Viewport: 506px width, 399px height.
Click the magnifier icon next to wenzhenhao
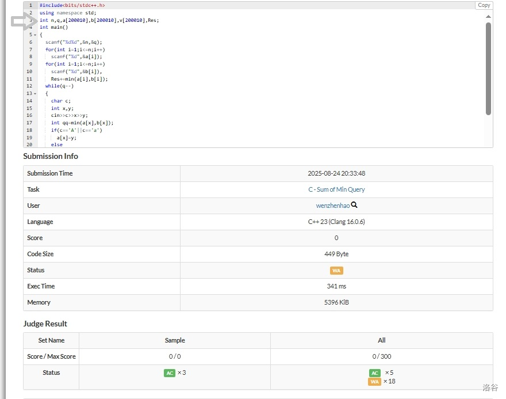pyautogui.click(x=354, y=205)
